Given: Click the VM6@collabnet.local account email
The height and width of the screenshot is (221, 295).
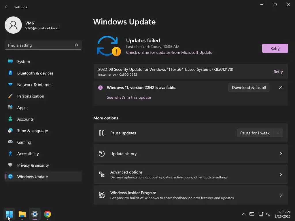Looking at the screenshot, I should (42, 28).
